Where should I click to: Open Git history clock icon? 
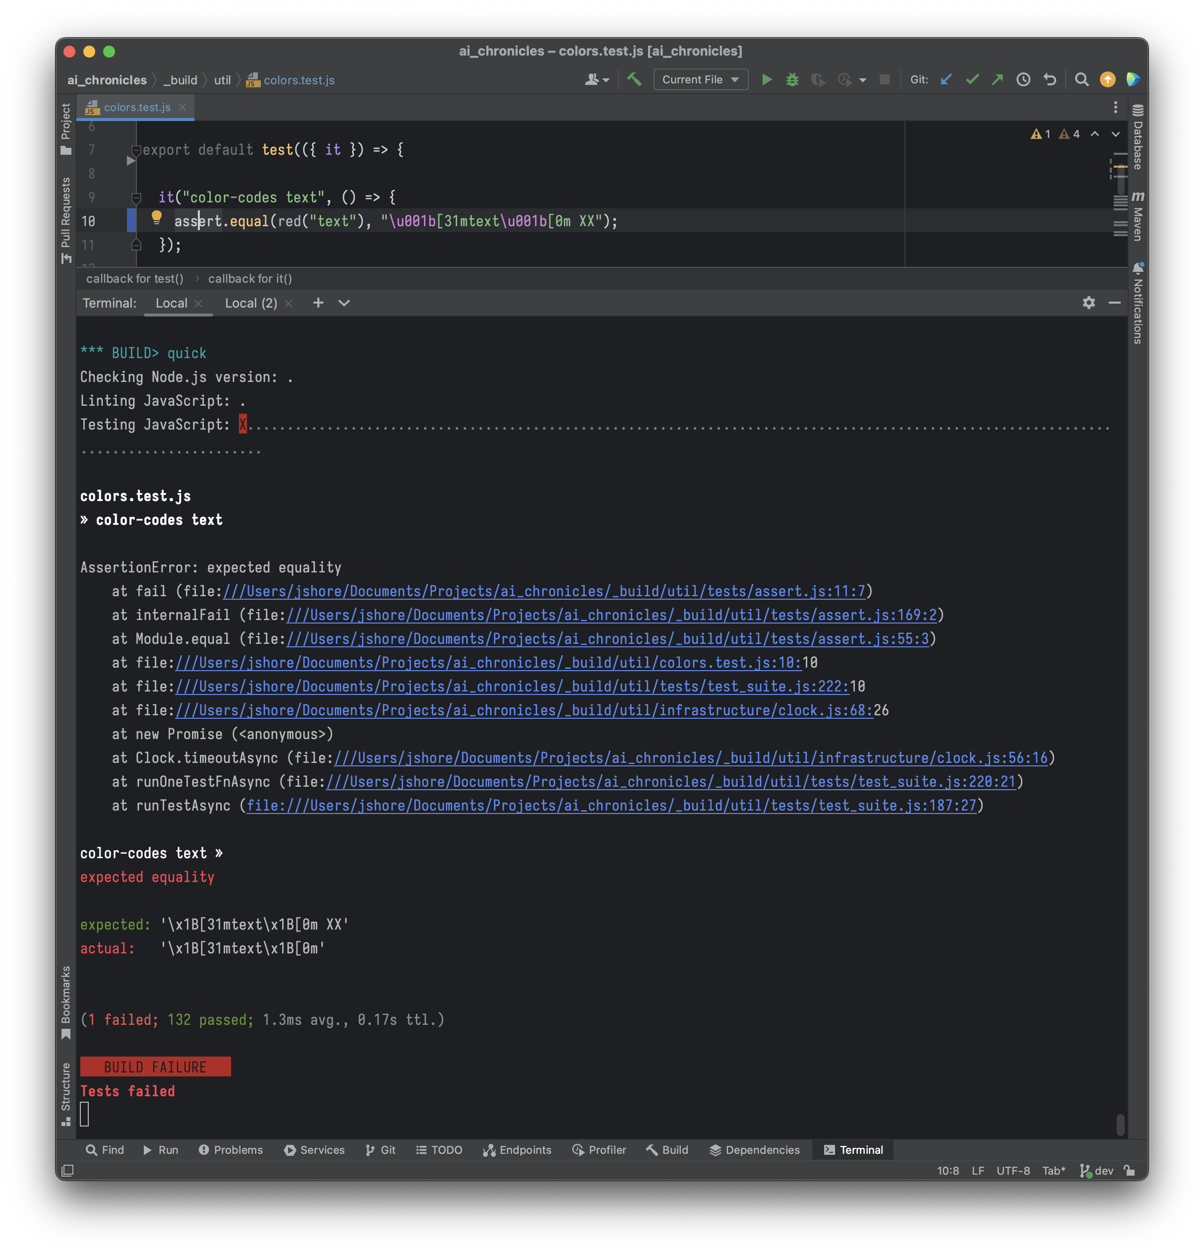point(1023,79)
